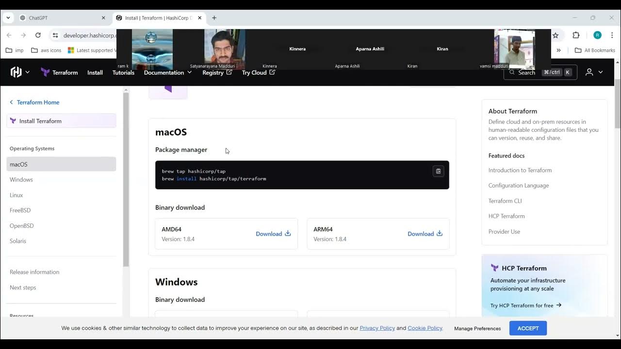Download the macOS ARM64 binary
Viewport: 621px width, 349px height.
point(425,234)
